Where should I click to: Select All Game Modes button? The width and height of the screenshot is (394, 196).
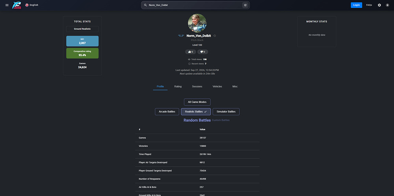(197, 102)
